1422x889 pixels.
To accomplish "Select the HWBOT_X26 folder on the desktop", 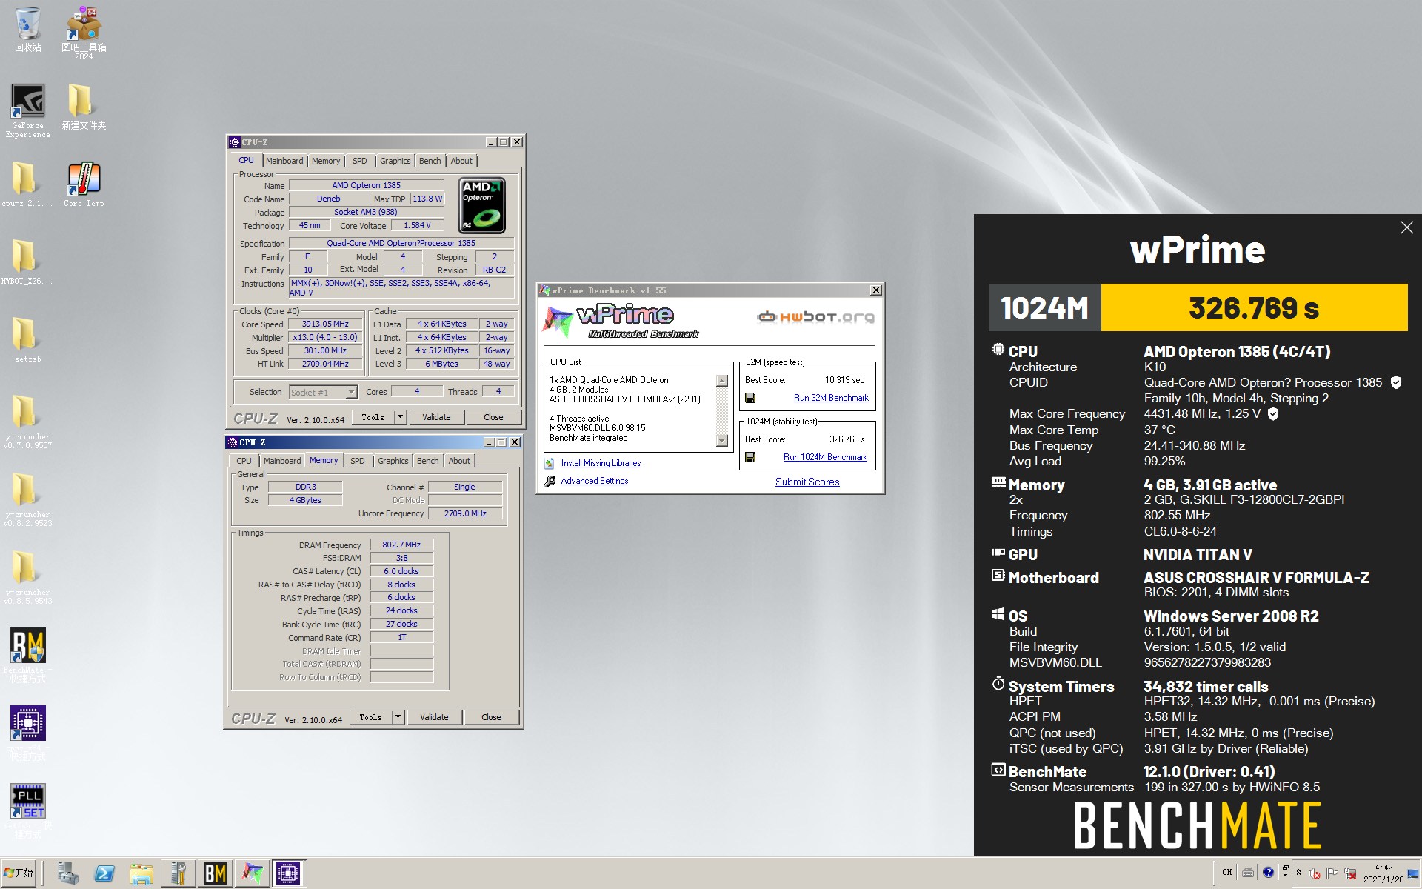I will [x=27, y=262].
